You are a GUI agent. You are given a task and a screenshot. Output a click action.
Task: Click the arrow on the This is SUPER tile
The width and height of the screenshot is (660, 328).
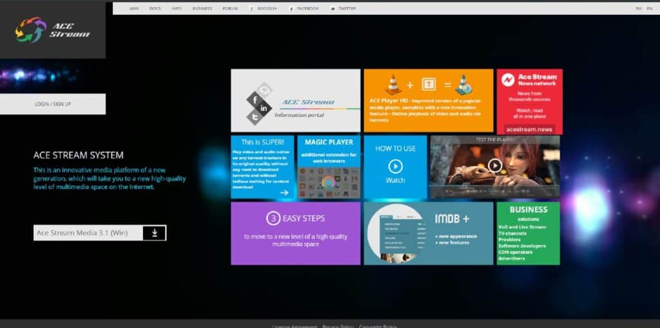(284, 193)
